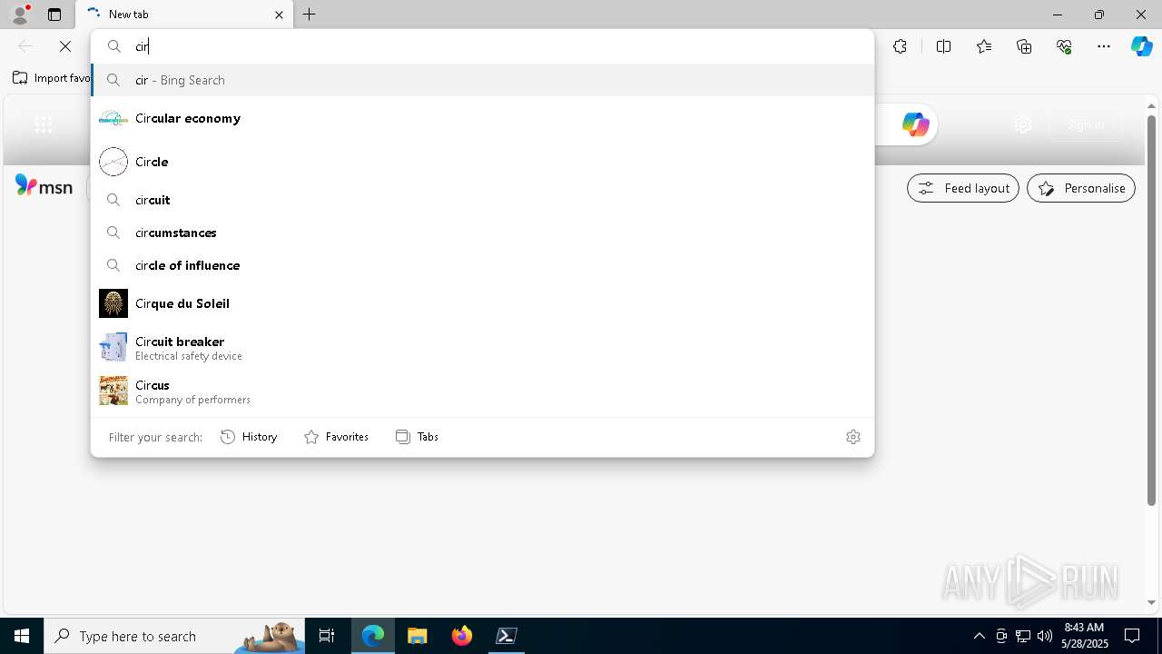
Task: Open the page settings gear icon
Action: (1023, 124)
